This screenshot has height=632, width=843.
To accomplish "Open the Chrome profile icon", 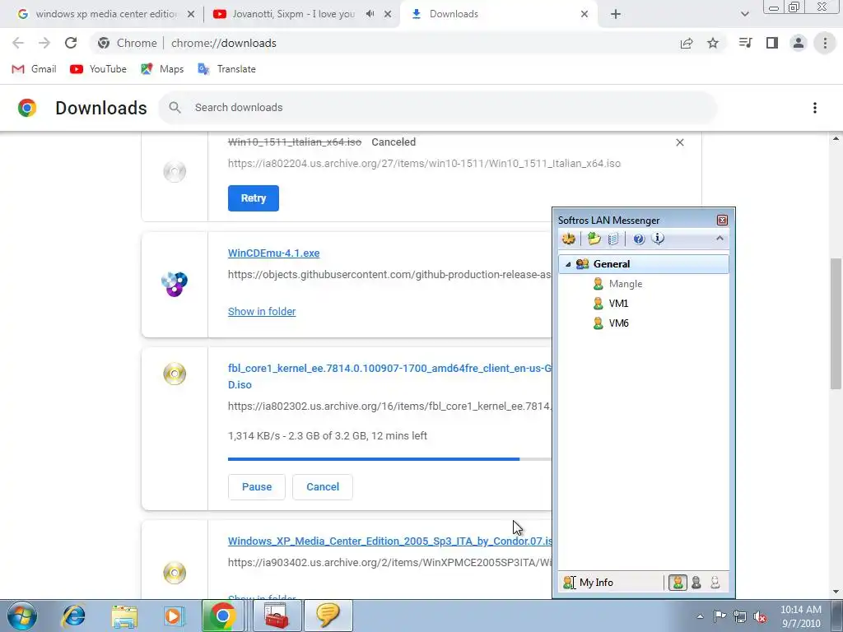I will [799, 43].
